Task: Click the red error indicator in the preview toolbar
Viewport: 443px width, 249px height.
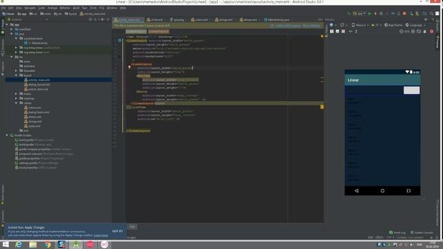Action: [431, 31]
